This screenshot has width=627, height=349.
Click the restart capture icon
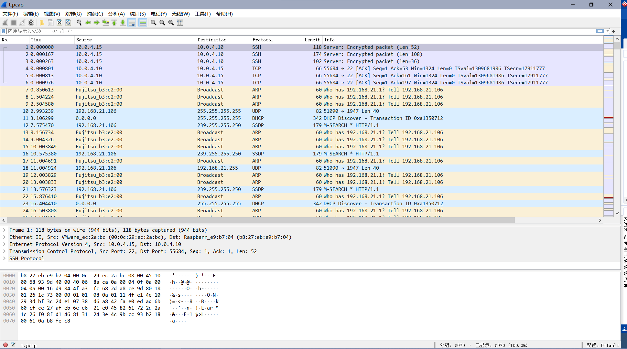click(22, 23)
